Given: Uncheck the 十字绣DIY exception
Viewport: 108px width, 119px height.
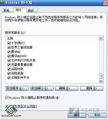Looking at the screenshot, I should pyautogui.click(x=9, y=43).
